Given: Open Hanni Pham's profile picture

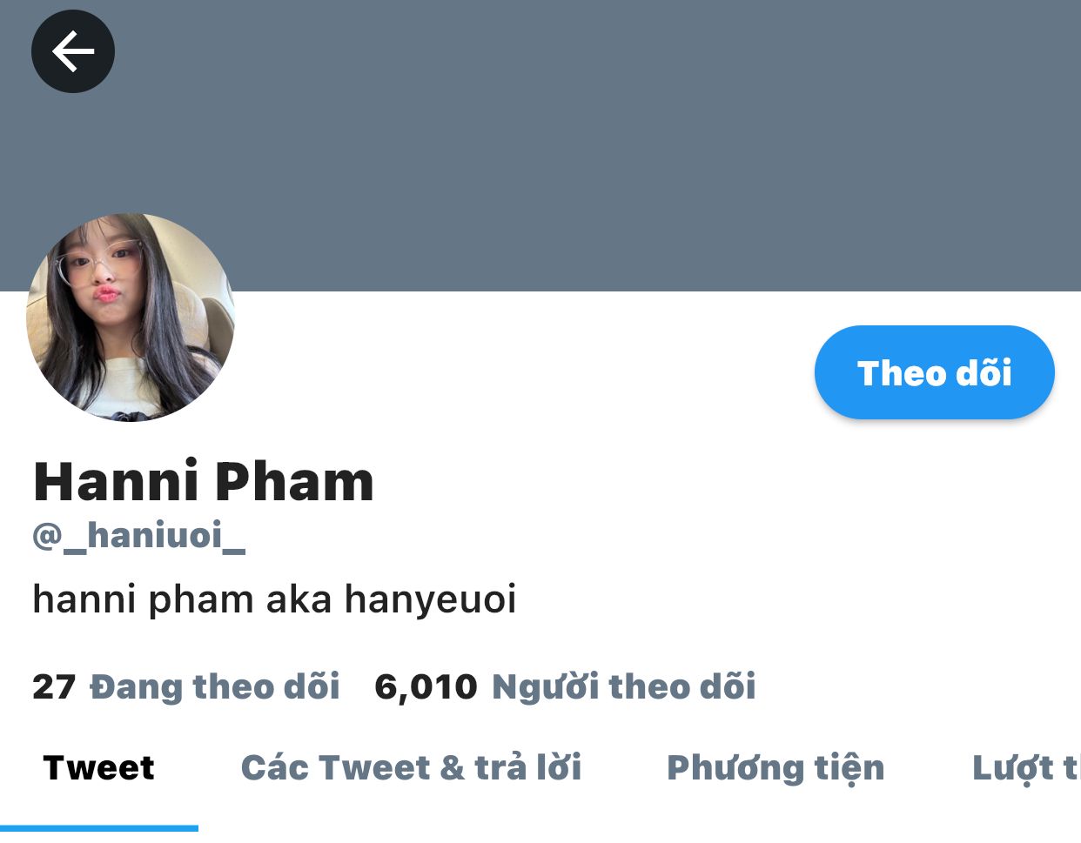Looking at the screenshot, I should (x=131, y=318).
